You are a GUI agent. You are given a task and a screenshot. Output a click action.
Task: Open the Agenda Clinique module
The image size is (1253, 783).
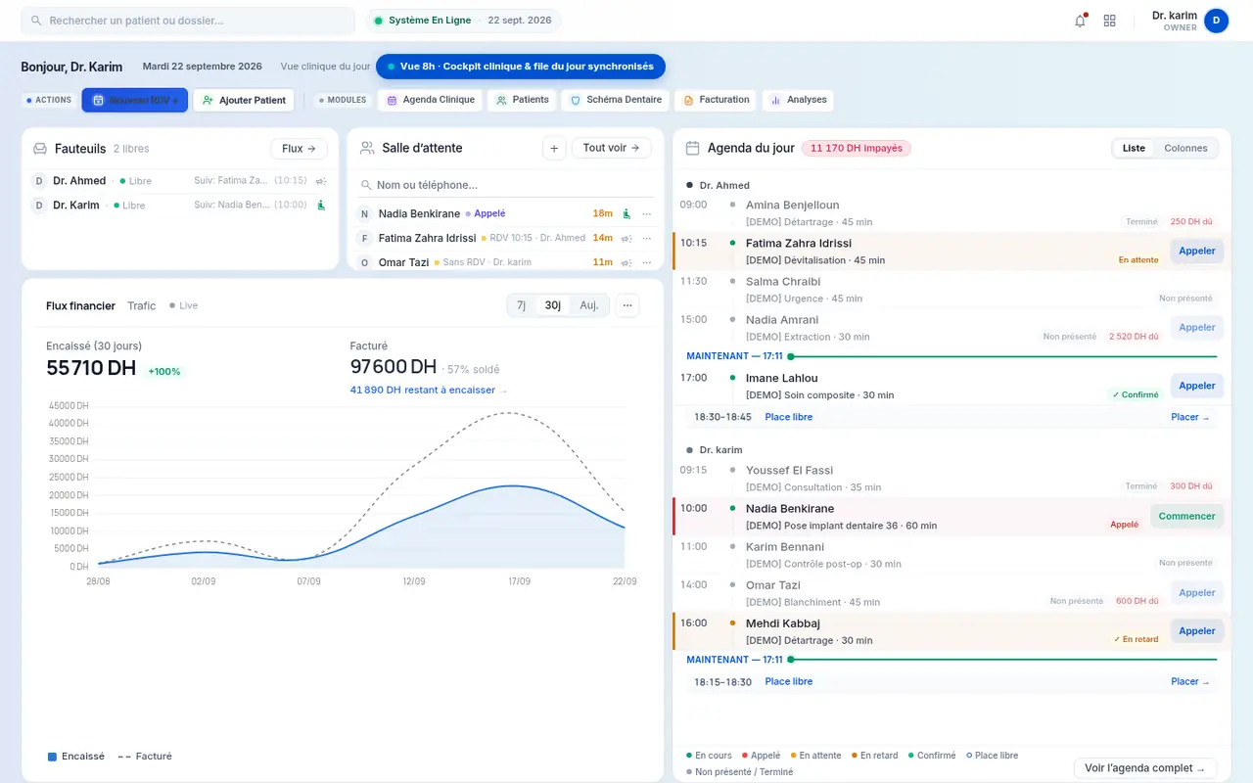click(x=430, y=100)
